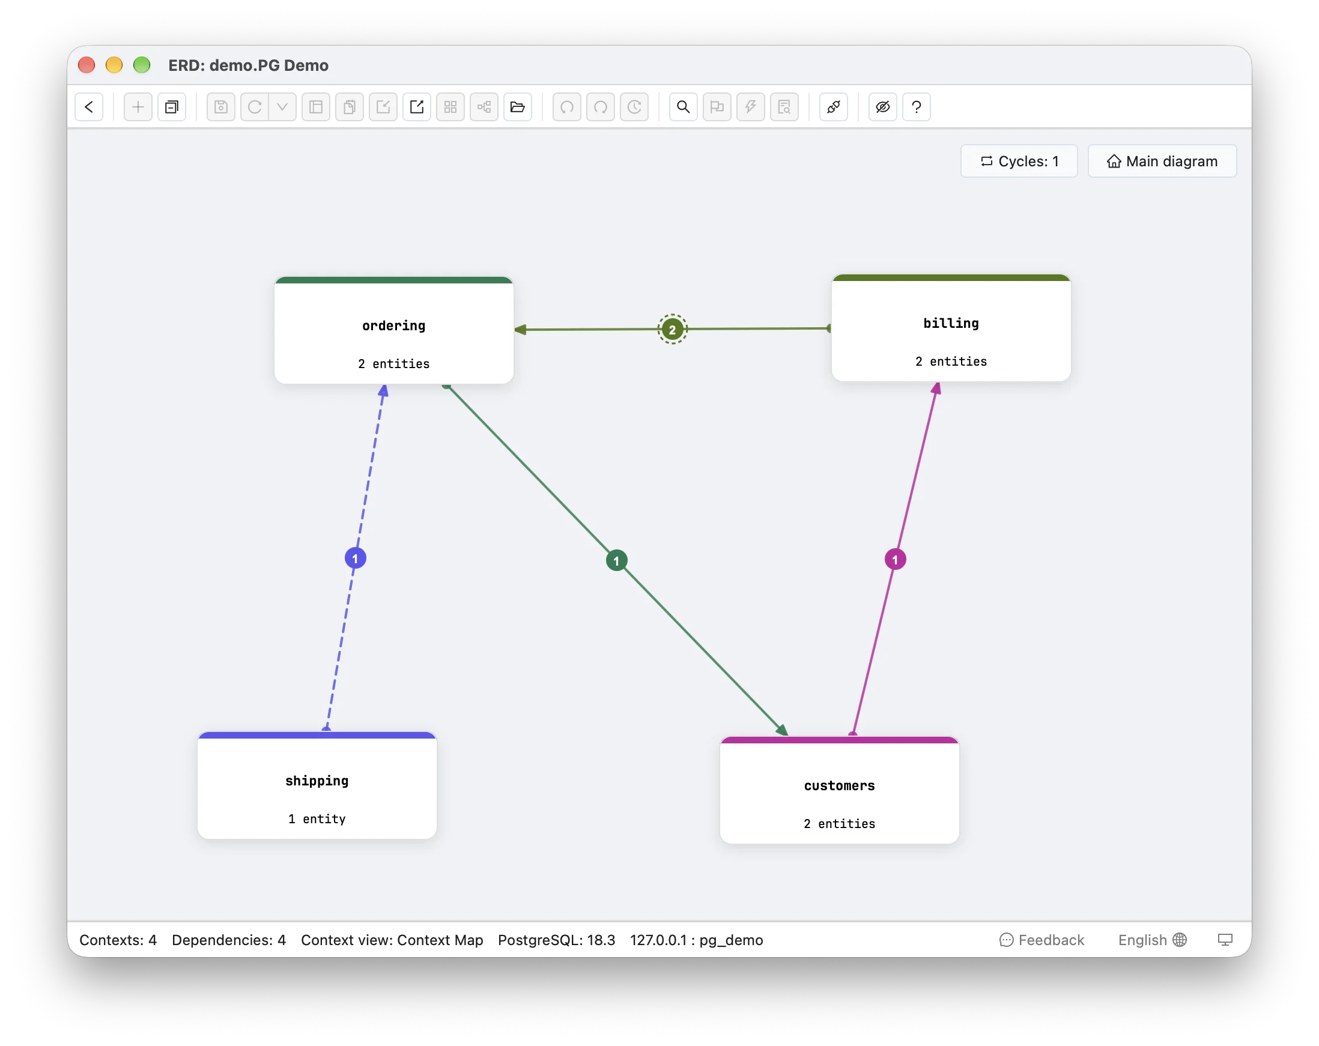
Task: Open help with the question mark
Action: [x=917, y=107]
